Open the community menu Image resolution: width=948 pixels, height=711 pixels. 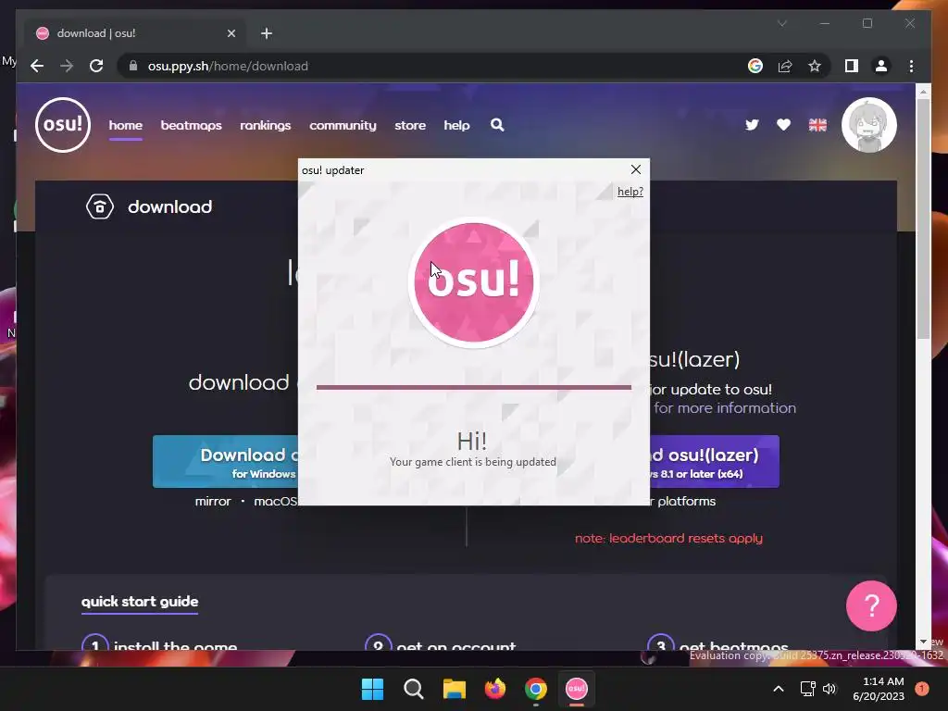point(343,125)
